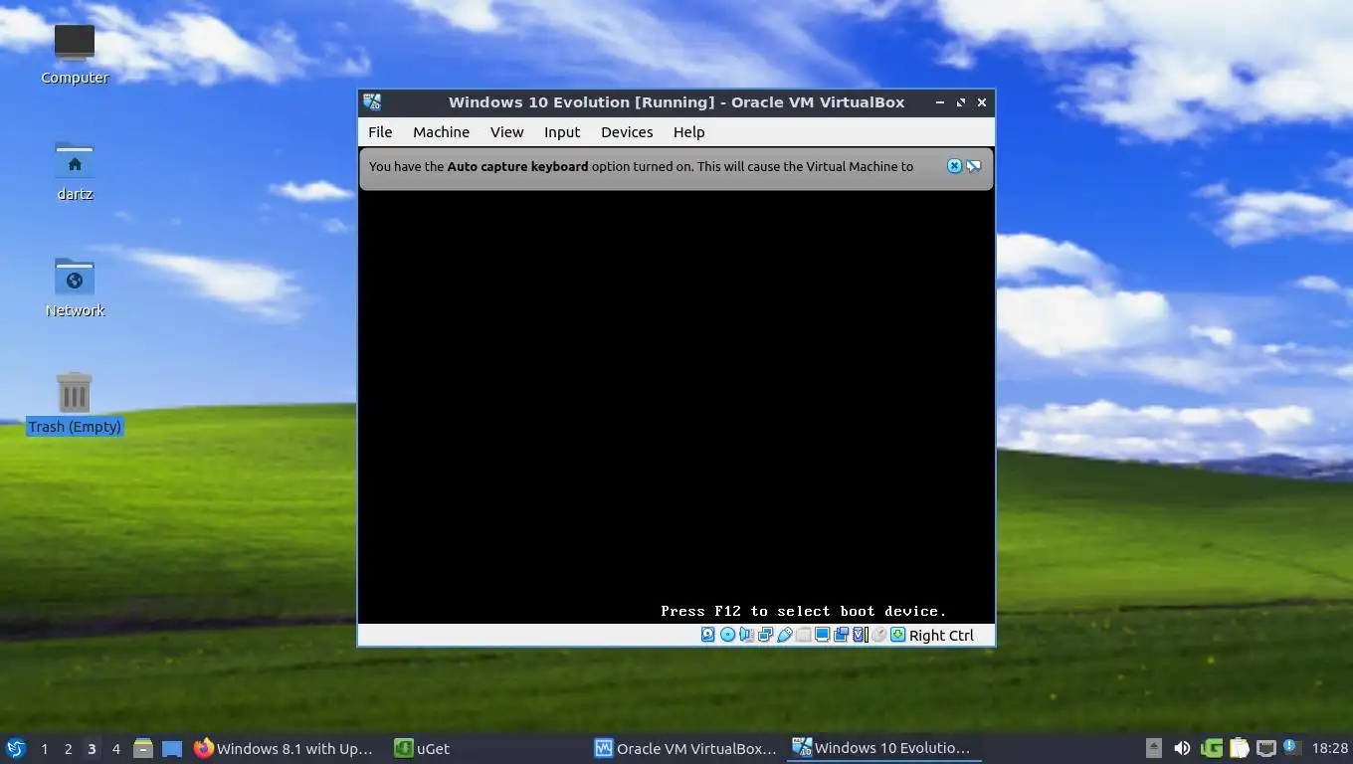The width and height of the screenshot is (1353, 764).
Task: Click the display status icon
Action: (822, 635)
